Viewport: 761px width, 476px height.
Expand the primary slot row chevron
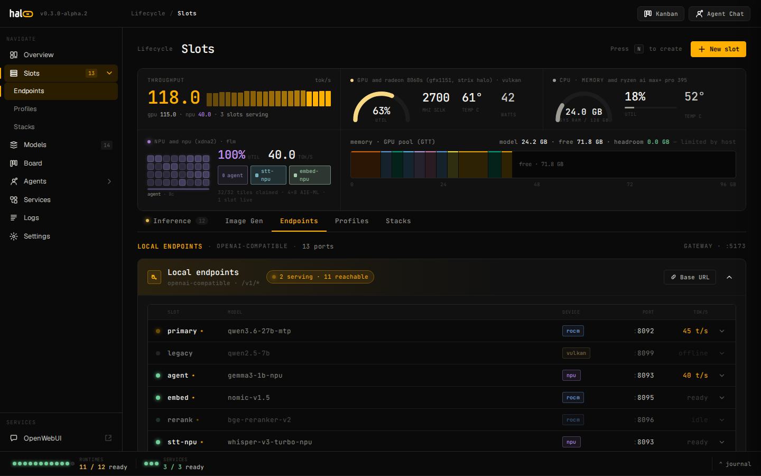[x=722, y=331]
